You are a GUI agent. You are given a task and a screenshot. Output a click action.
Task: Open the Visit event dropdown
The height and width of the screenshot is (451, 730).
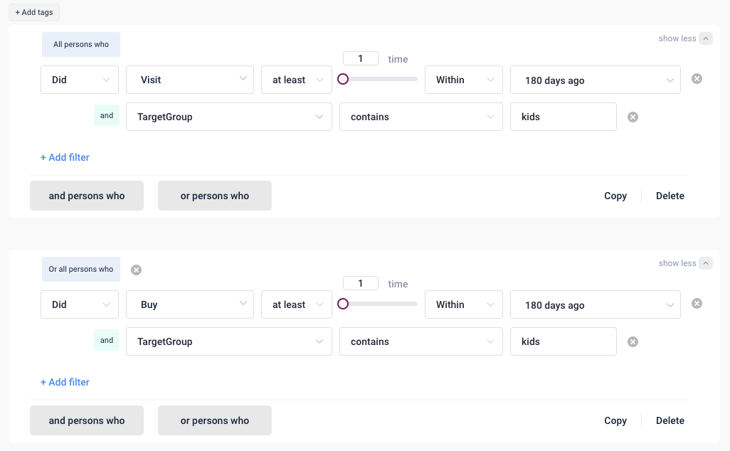point(190,80)
